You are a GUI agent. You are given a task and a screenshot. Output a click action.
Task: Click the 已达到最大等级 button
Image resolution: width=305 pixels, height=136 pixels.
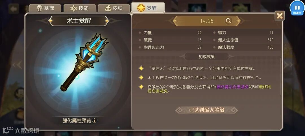click(207, 110)
